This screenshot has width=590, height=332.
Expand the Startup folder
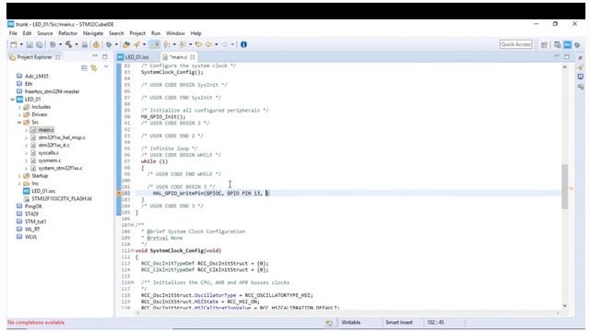pos(19,176)
